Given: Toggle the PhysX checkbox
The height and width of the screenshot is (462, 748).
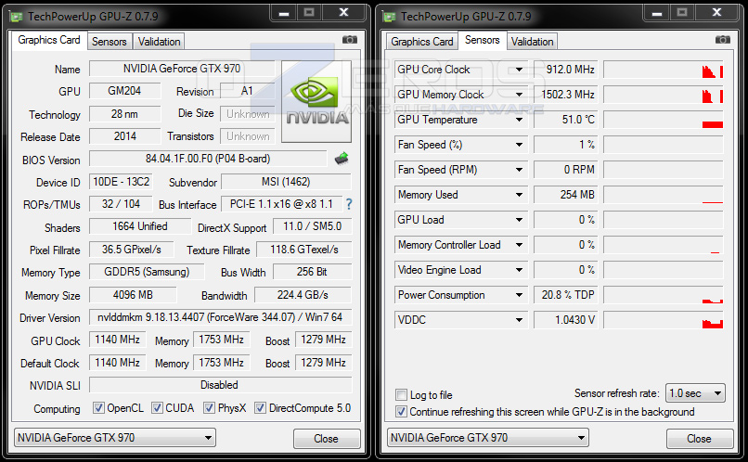Looking at the screenshot, I should [x=209, y=408].
